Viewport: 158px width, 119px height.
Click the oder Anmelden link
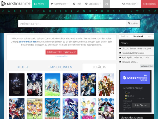pos(61,56)
